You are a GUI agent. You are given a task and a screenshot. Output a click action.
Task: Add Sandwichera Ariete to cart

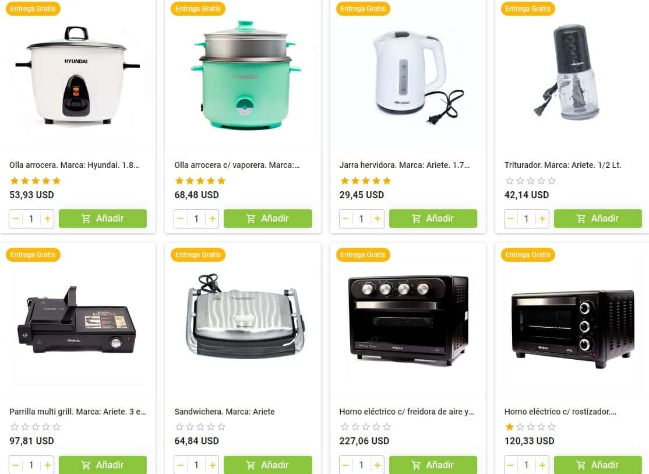268,465
